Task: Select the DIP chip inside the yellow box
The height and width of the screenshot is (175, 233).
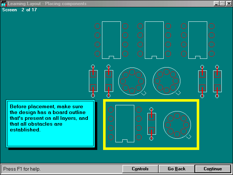Action: (125, 123)
